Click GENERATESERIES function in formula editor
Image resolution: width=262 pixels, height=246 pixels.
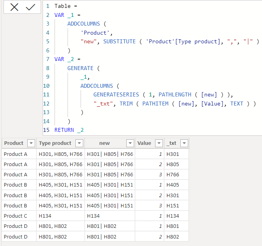coord(116,95)
